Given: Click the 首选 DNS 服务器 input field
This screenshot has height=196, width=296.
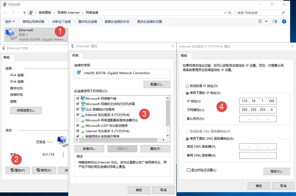Looking at the screenshot, I should coord(258,147).
